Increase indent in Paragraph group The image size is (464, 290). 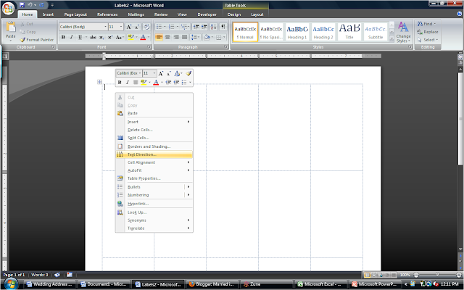click(204, 27)
